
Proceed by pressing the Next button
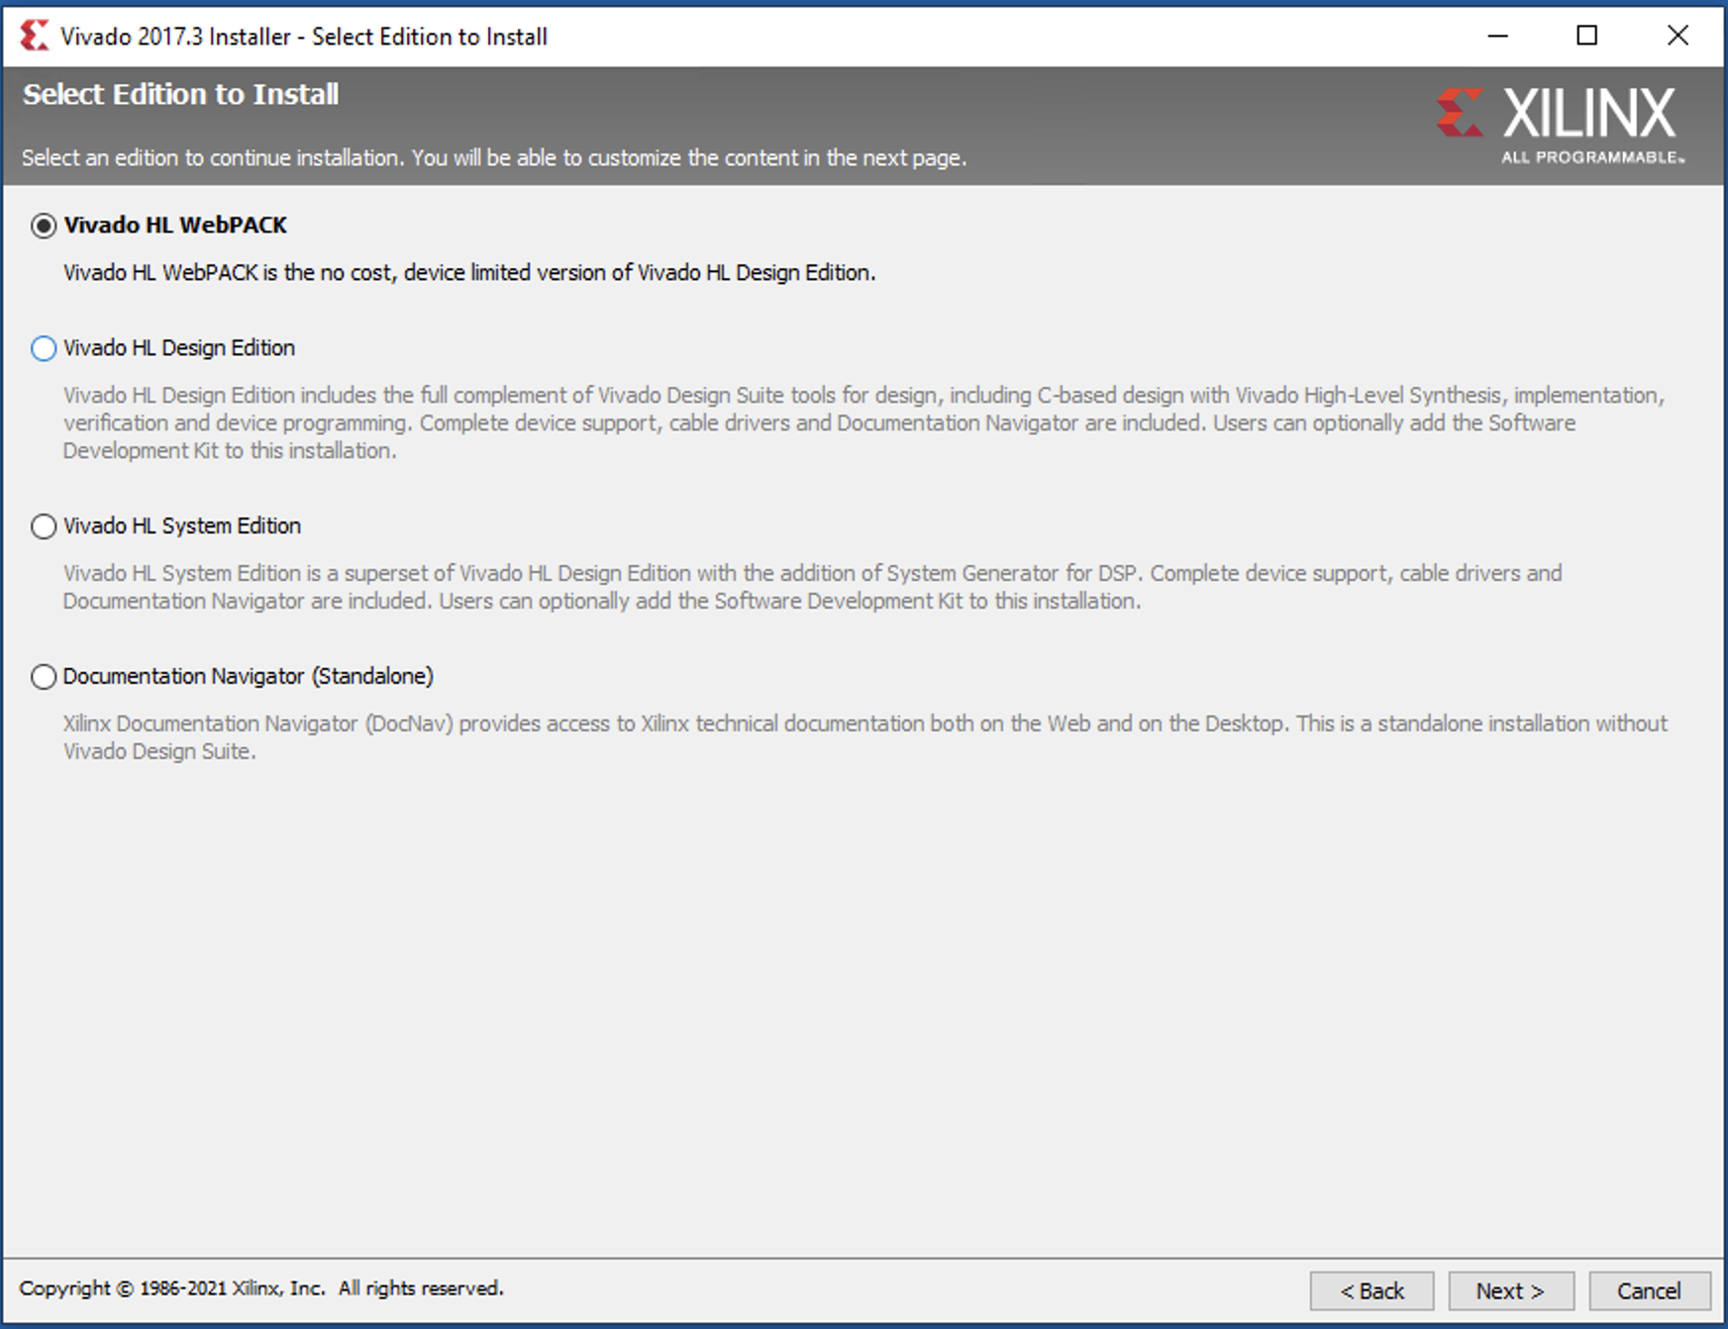pos(1510,1290)
